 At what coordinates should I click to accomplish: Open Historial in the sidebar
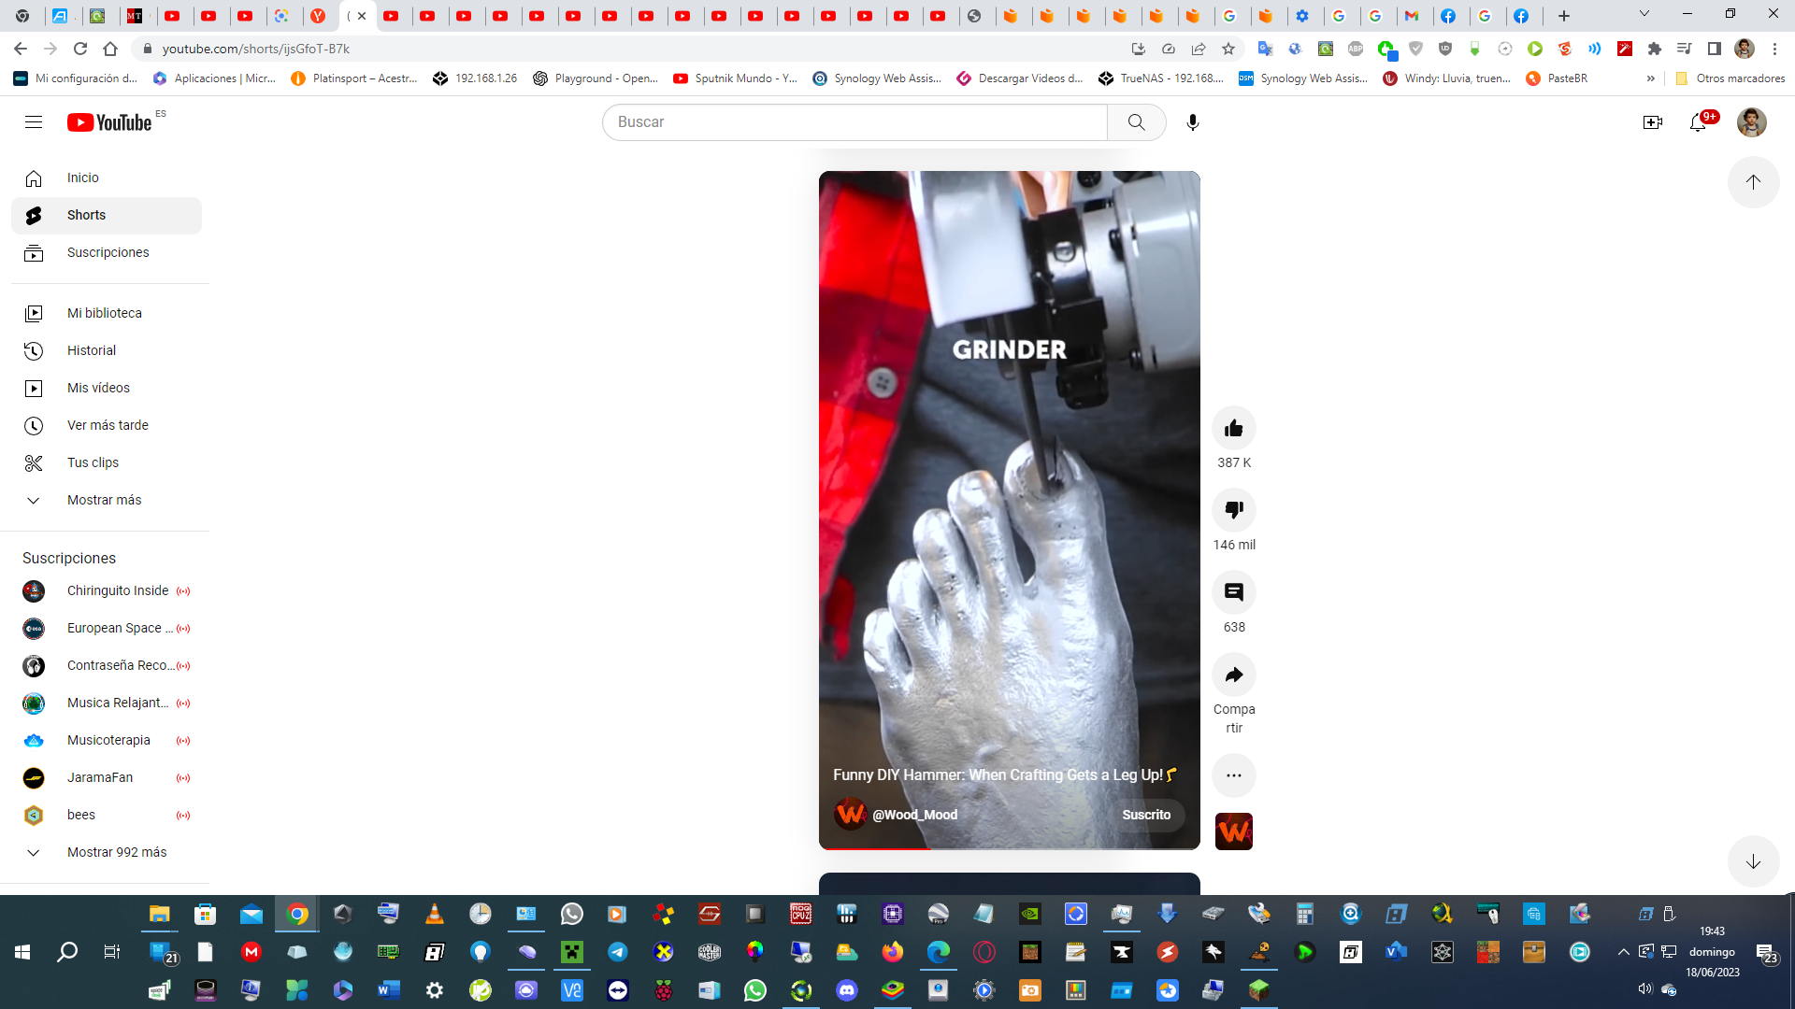(x=91, y=350)
